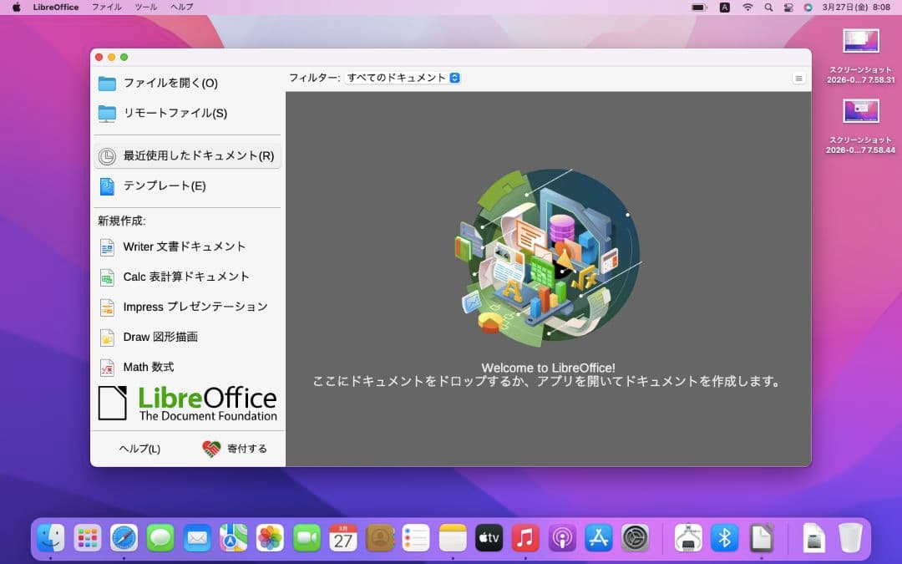902x564 pixels.
Task: Open Reminders from the Dock
Action: pyautogui.click(x=416, y=538)
